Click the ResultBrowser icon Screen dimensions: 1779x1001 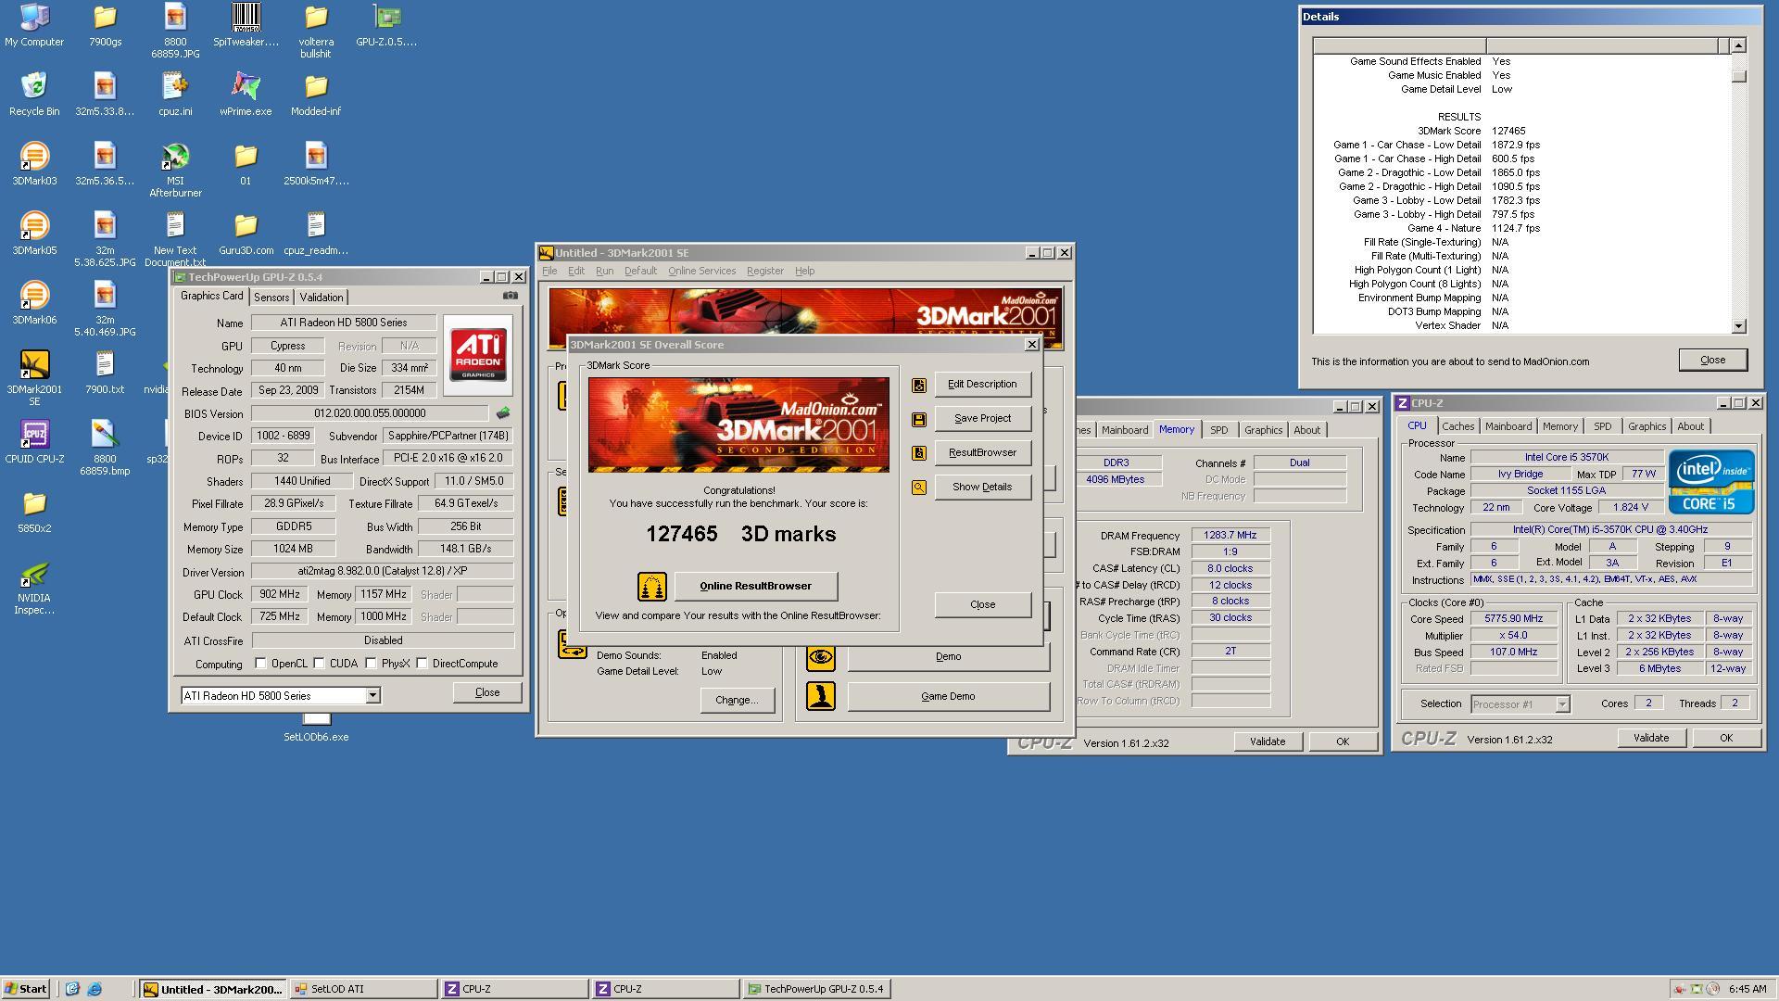pos(919,453)
